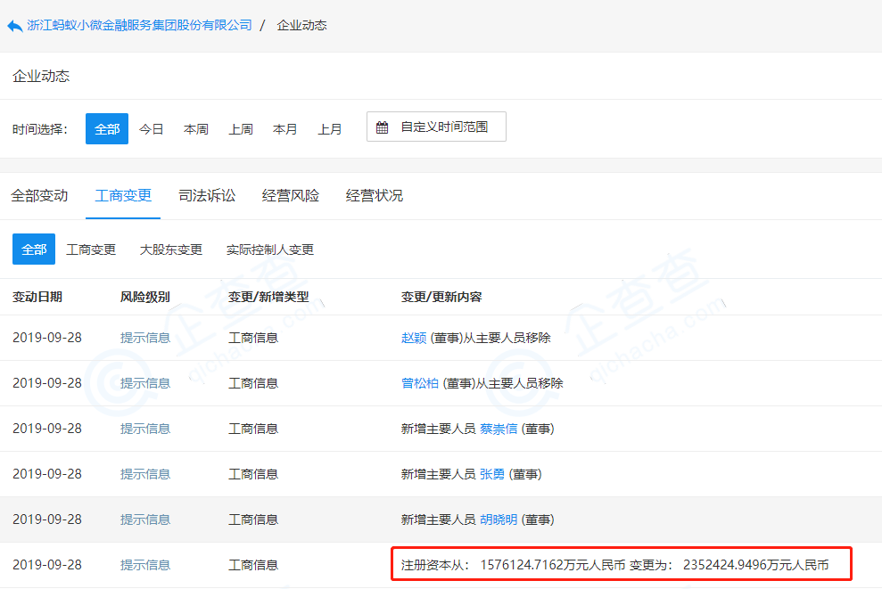The height and width of the screenshot is (589, 882).
Task: Open 胡晓明 person link
Action: [499, 519]
